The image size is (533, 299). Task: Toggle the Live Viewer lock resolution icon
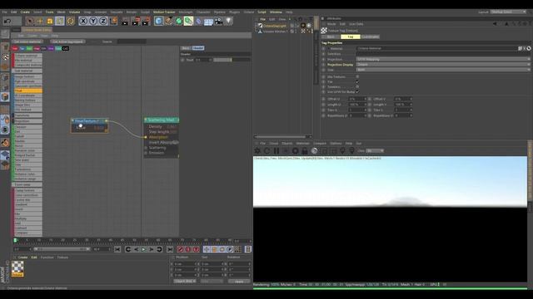(x=305, y=151)
